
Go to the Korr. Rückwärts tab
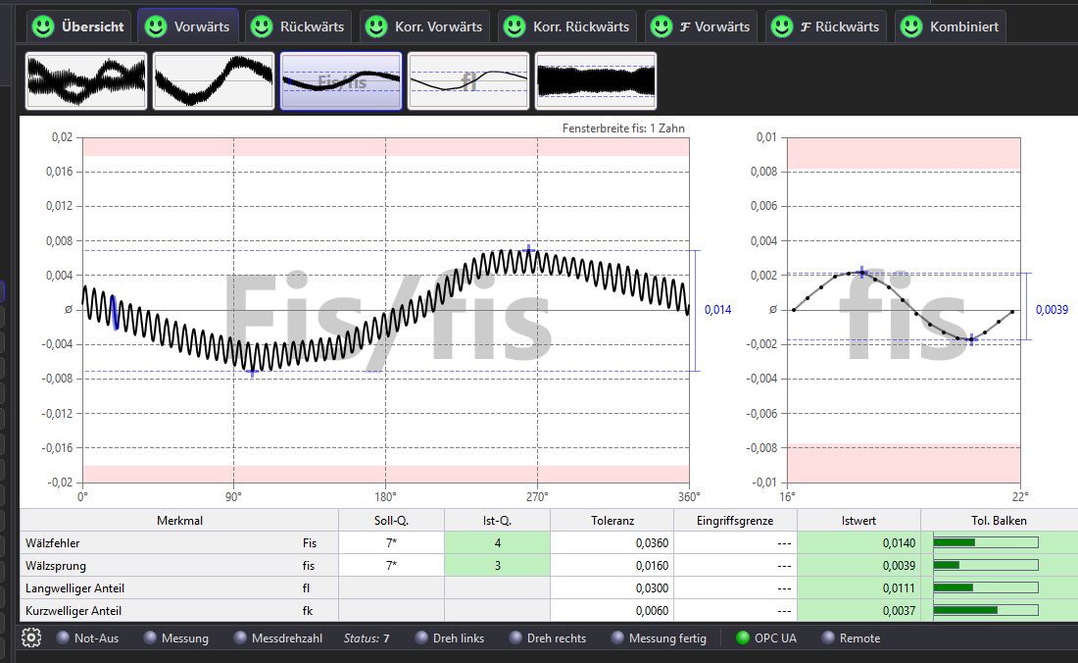coord(567,26)
